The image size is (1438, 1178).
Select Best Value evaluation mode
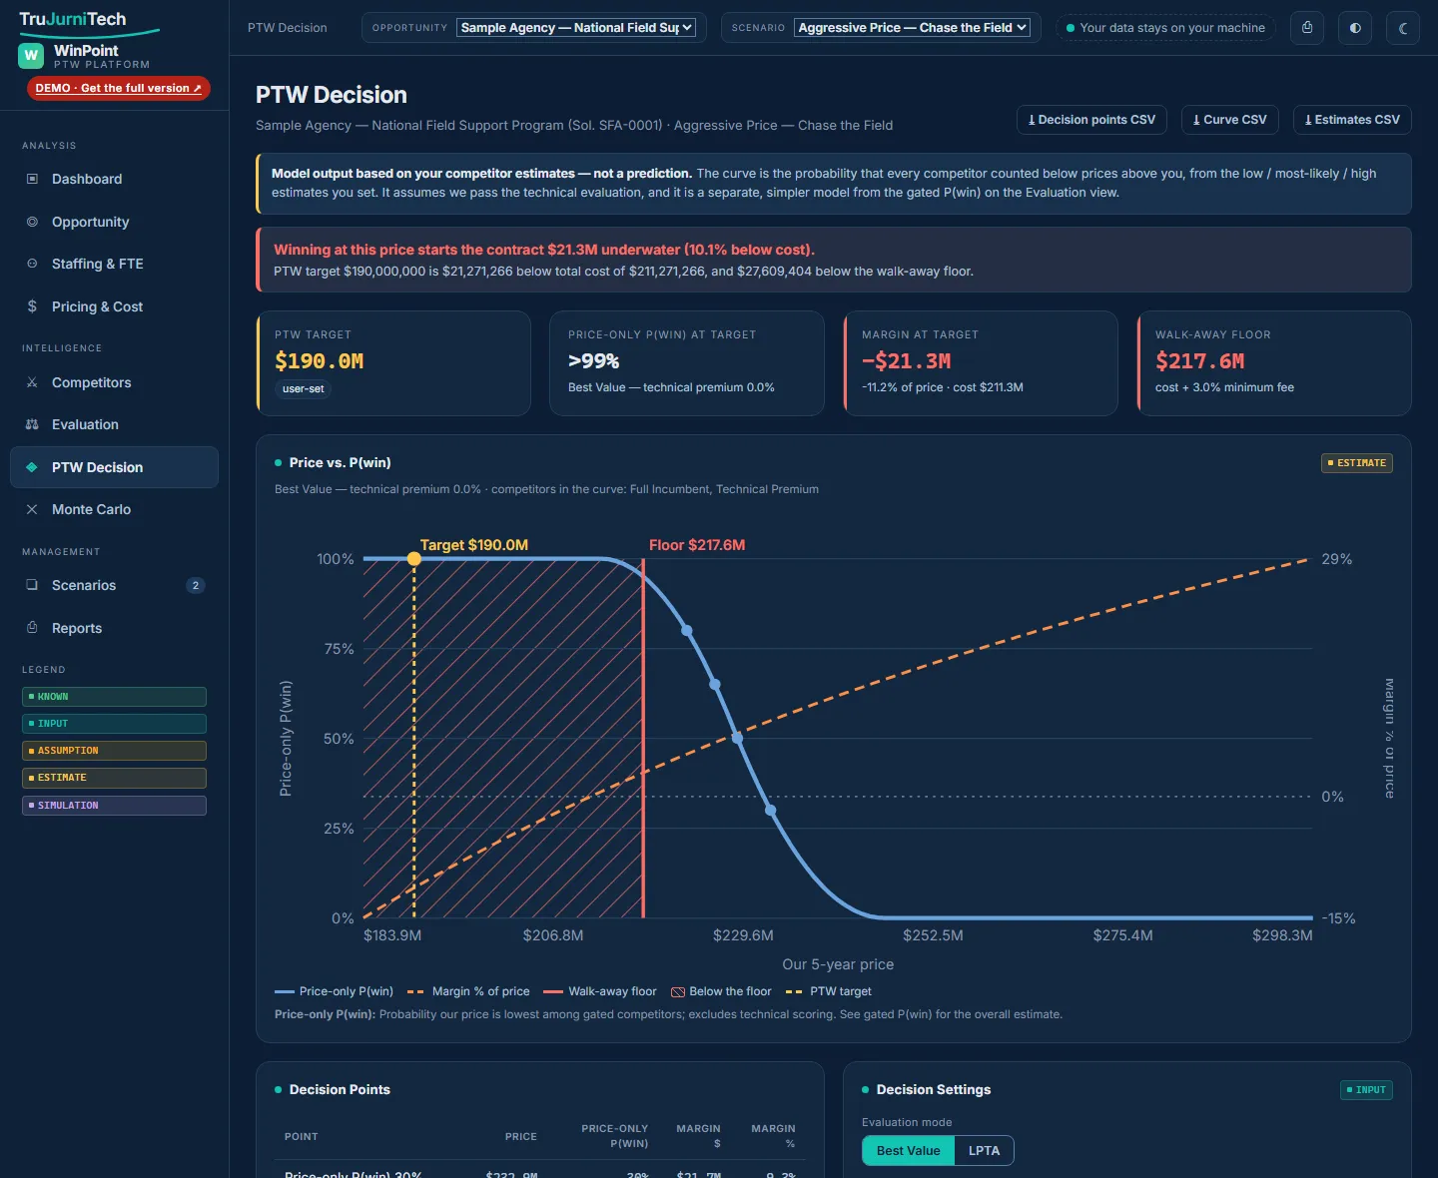click(908, 1150)
